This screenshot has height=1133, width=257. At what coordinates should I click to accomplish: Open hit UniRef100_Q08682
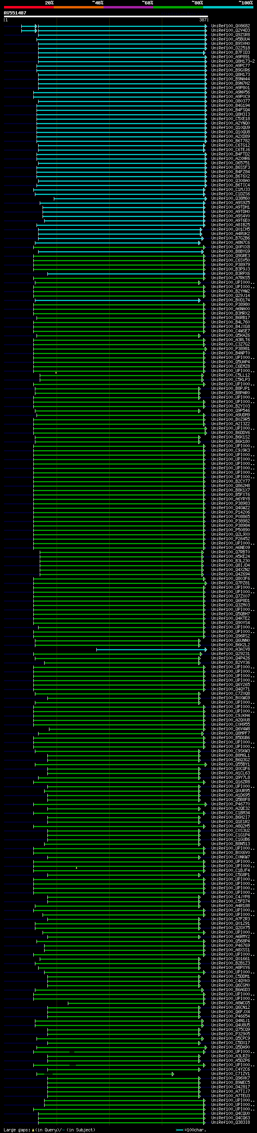coord(230,26)
